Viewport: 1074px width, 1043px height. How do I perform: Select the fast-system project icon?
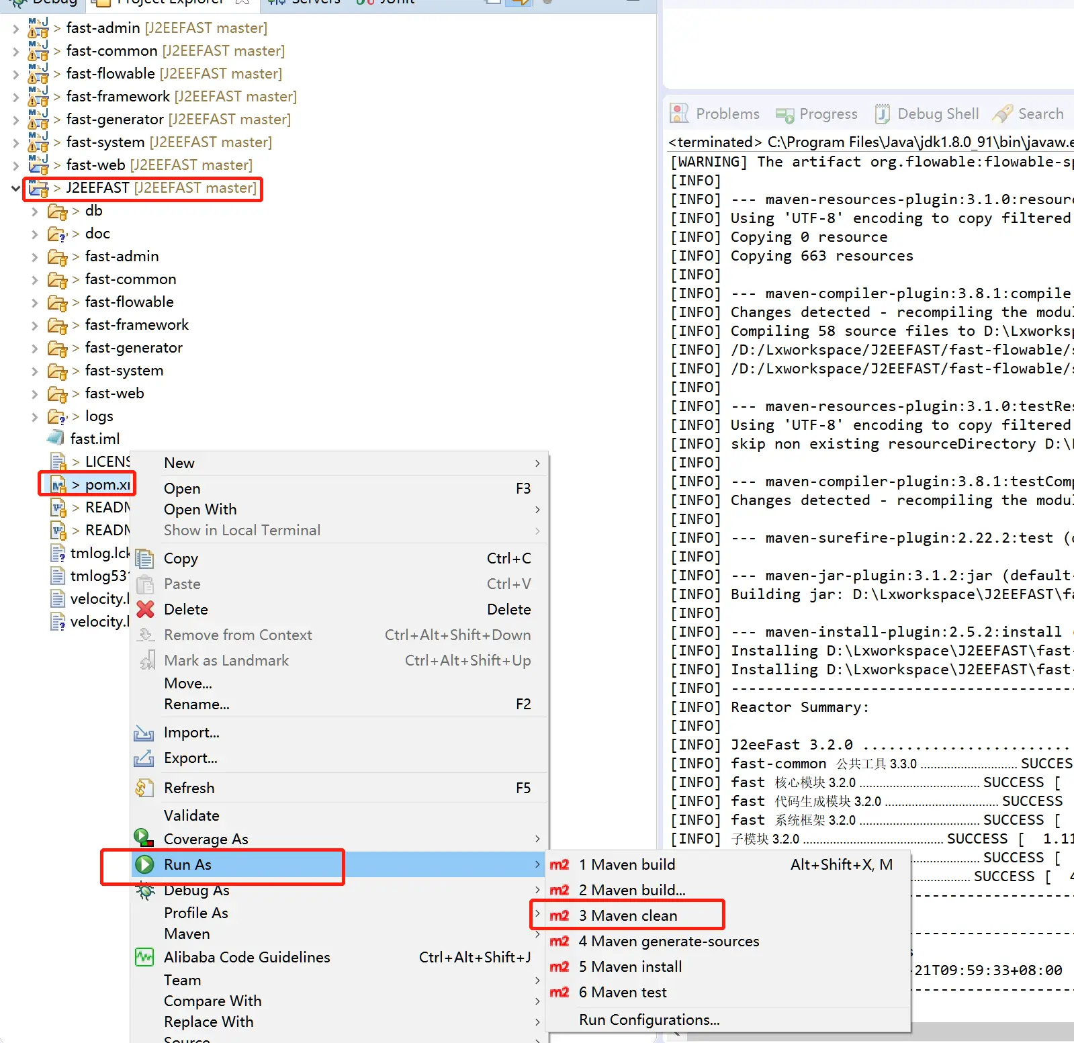coord(38,142)
